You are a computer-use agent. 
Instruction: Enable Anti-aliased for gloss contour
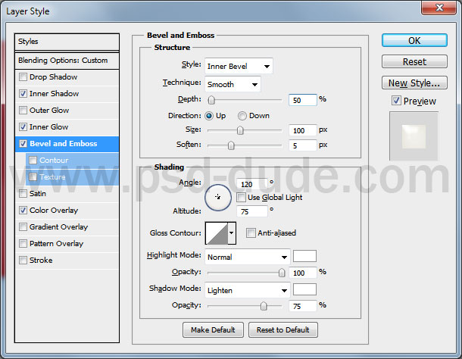(251, 233)
